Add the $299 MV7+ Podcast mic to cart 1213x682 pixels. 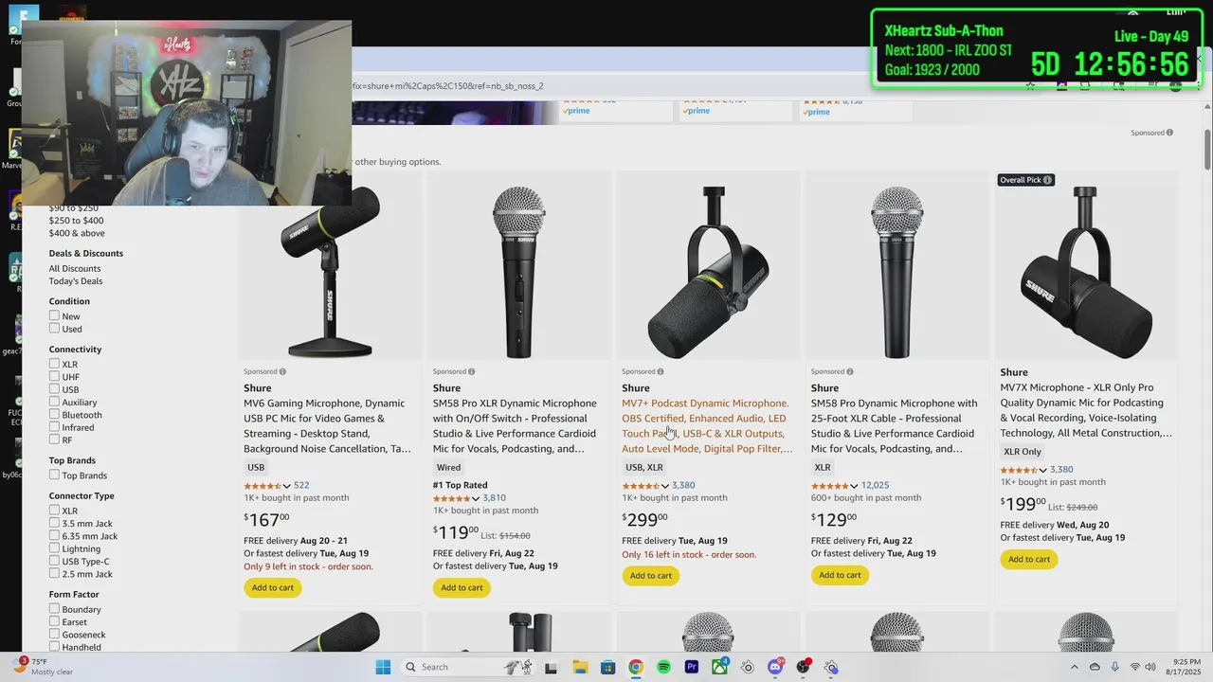point(651,575)
